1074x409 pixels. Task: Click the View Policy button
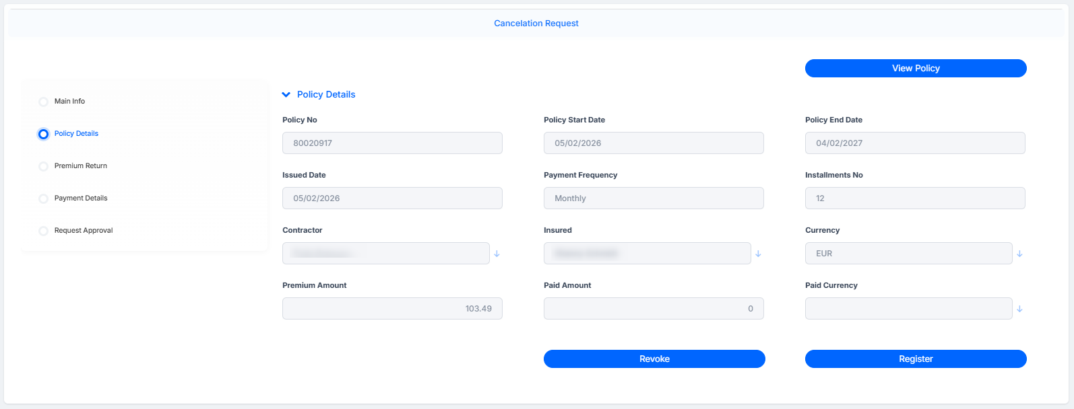click(916, 69)
